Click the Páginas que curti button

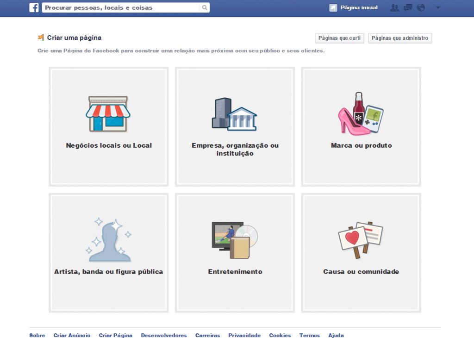[340, 38]
